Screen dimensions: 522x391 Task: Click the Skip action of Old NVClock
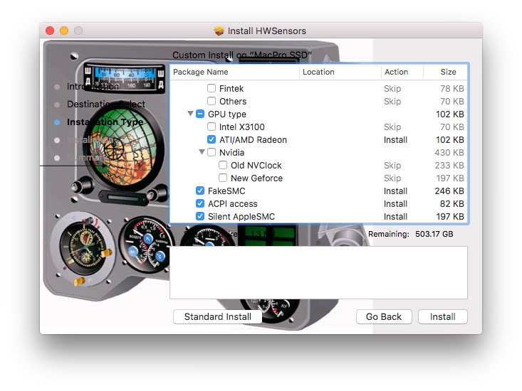(x=392, y=166)
